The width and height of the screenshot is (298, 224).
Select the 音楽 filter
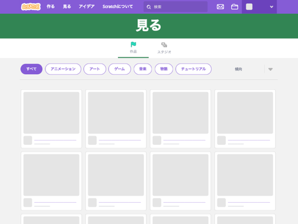(143, 69)
